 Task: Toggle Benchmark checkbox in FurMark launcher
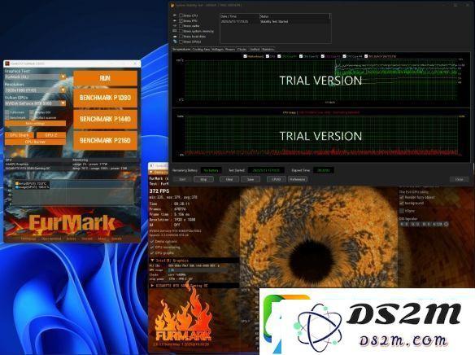click(7, 117)
